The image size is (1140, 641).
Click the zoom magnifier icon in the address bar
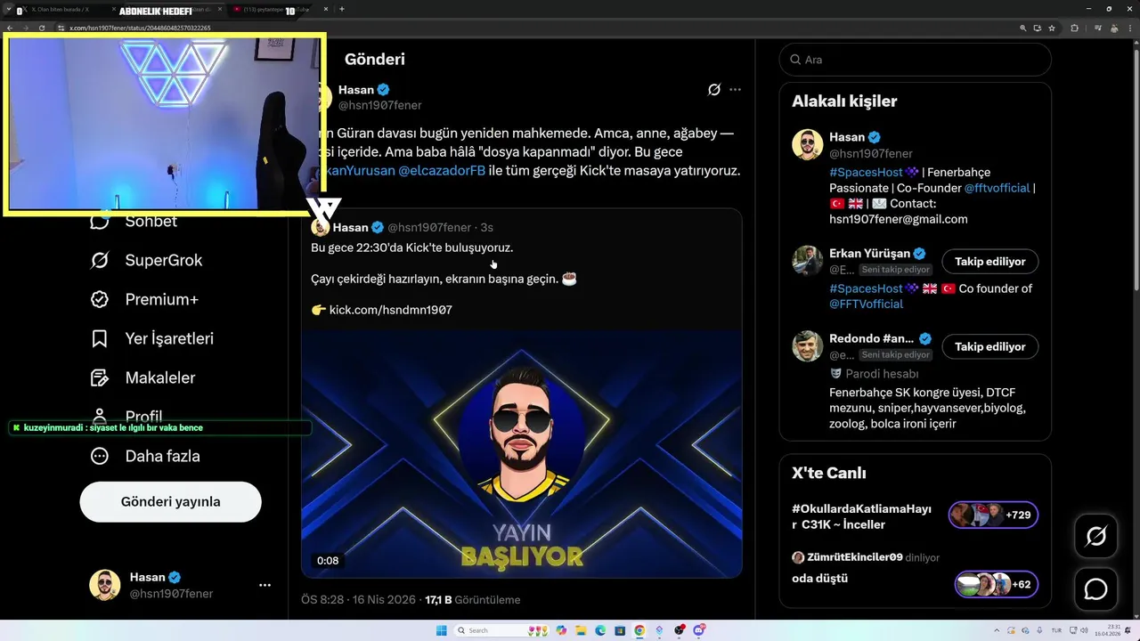click(1023, 28)
